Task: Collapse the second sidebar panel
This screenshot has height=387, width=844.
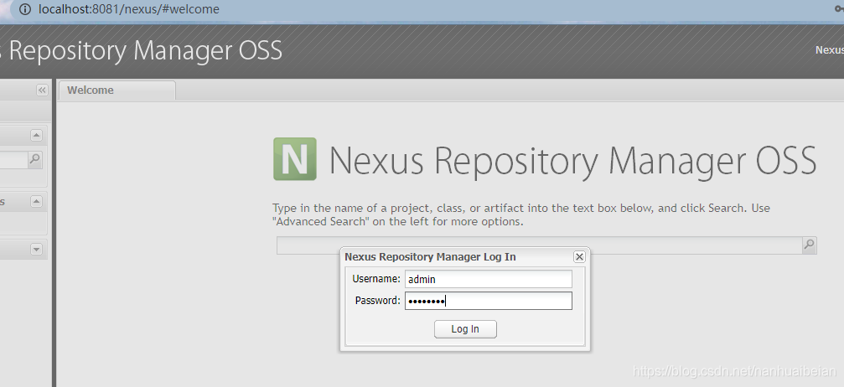Action: (36, 201)
